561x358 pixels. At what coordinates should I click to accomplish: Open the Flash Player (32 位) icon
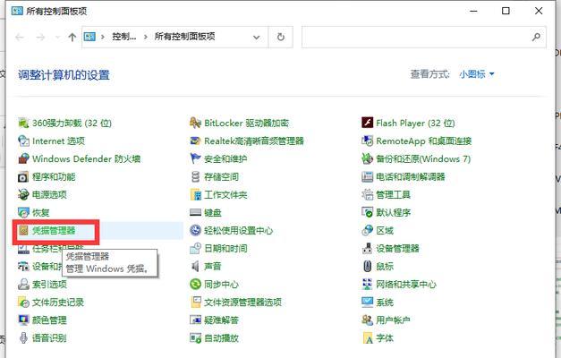(368, 124)
